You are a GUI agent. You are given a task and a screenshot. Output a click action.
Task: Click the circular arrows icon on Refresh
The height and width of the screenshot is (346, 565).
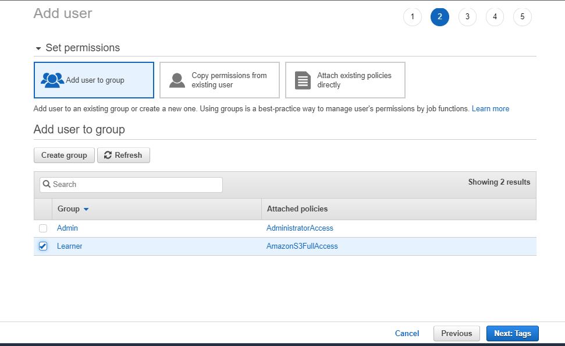pos(108,156)
